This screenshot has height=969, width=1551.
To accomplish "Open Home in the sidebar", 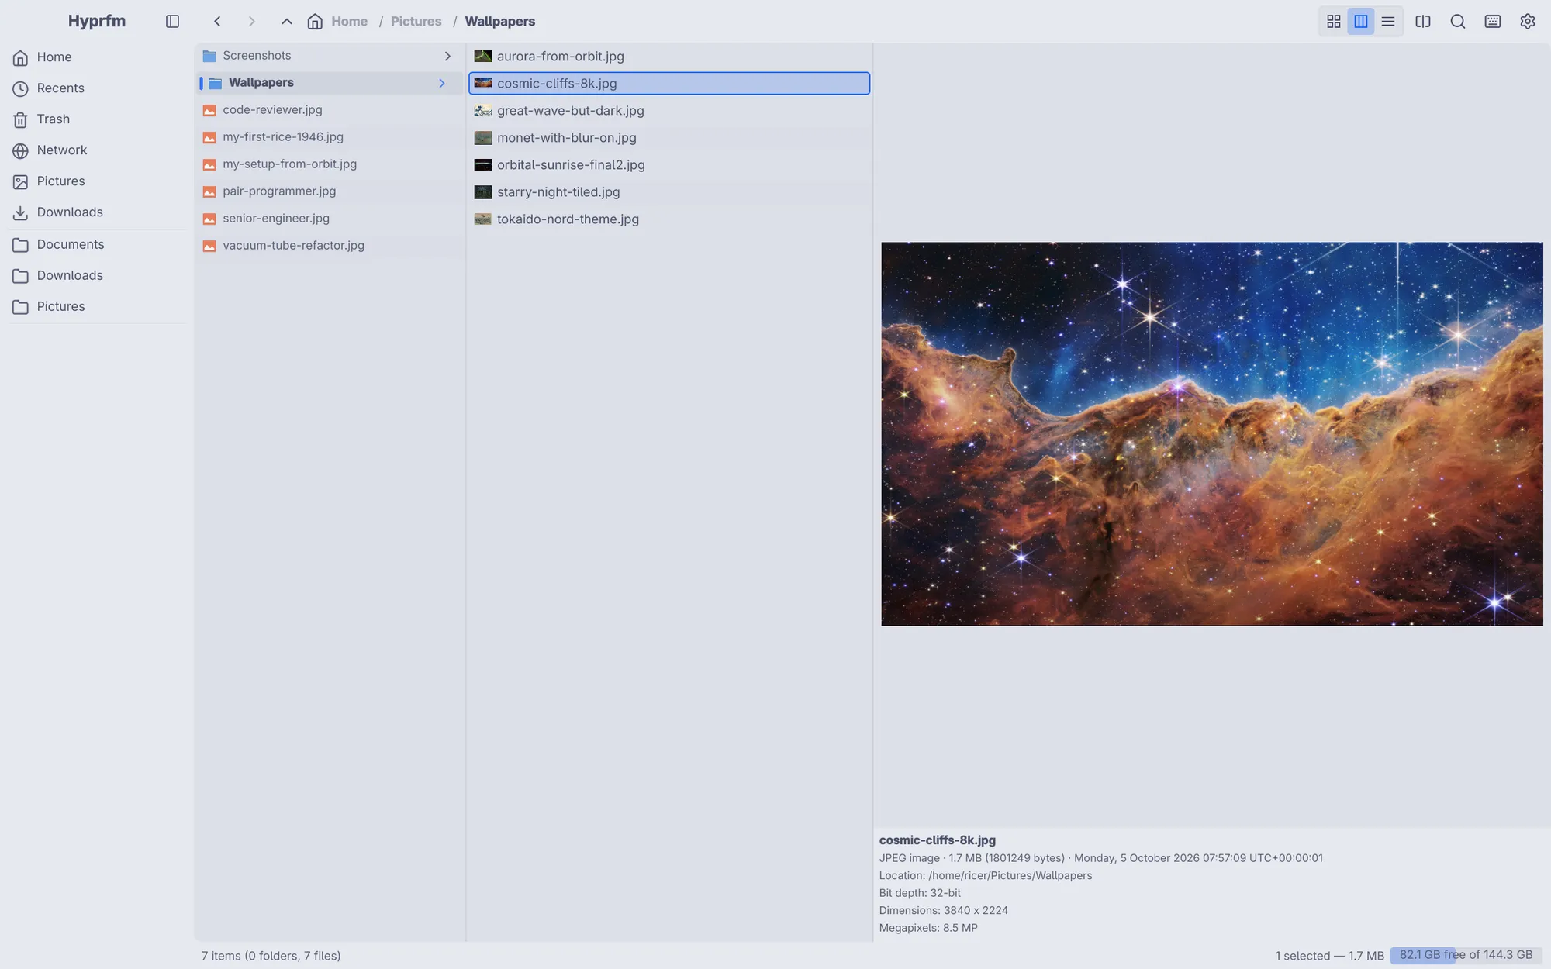I will pyautogui.click(x=97, y=57).
